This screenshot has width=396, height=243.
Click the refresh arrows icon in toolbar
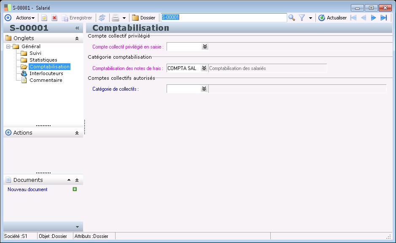tap(102, 18)
